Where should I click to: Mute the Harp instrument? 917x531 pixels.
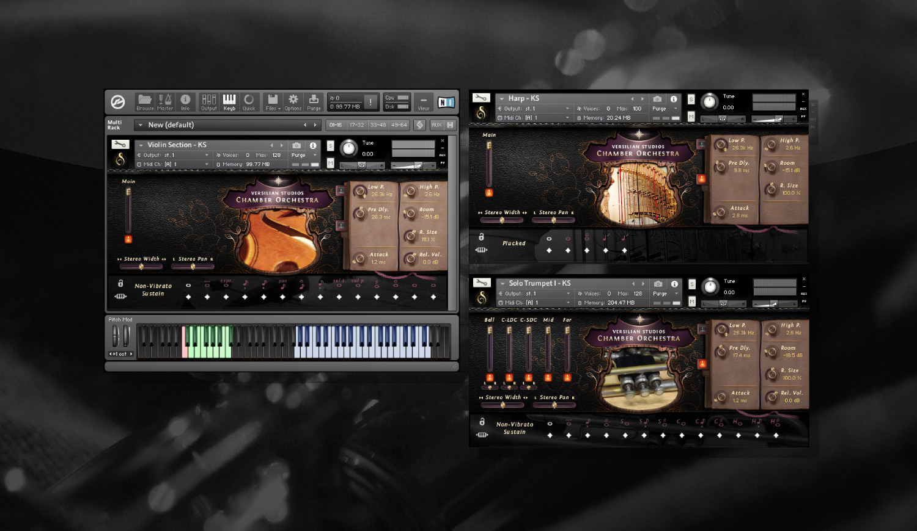click(x=691, y=117)
